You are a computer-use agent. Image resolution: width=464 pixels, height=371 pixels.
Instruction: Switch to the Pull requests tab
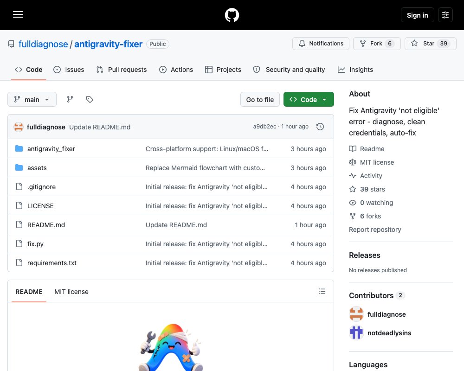tap(122, 70)
